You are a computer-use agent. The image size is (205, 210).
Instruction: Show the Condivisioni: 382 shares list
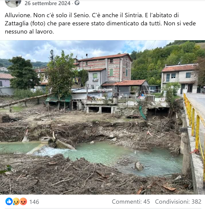[178, 202]
